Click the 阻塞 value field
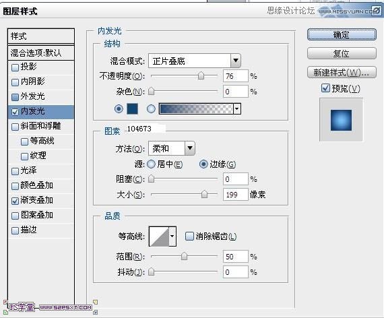The image size is (384, 318). pos(236,179)
